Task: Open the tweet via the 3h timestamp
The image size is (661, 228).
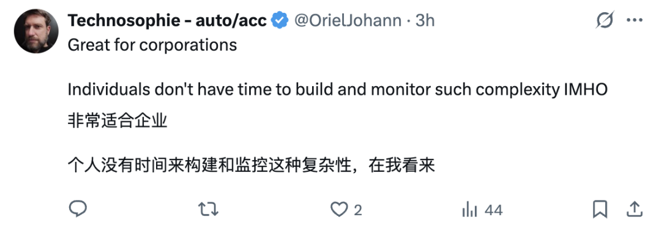Action: [425, 20]
